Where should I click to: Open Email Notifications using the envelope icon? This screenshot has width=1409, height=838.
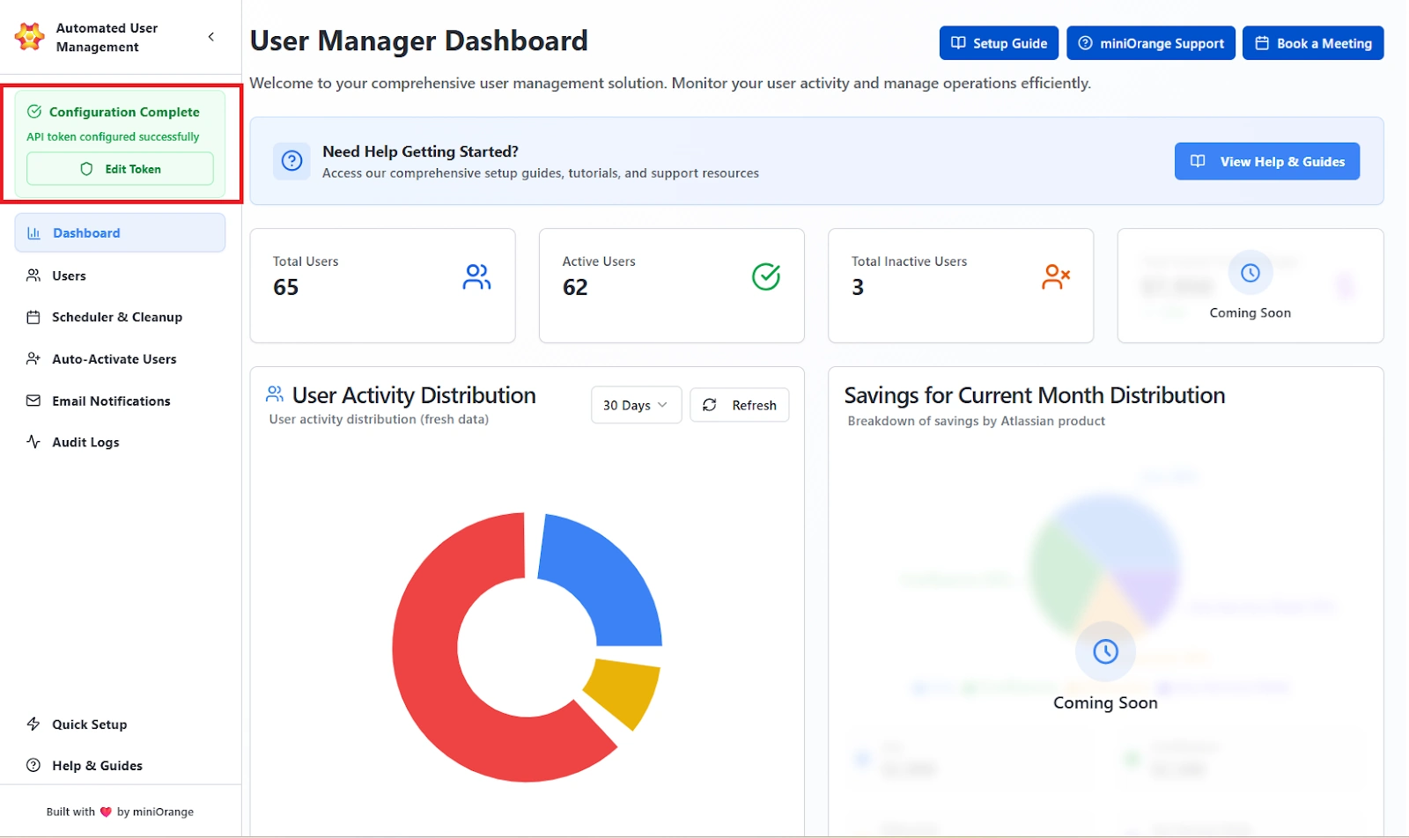click(x=33, y=401)
